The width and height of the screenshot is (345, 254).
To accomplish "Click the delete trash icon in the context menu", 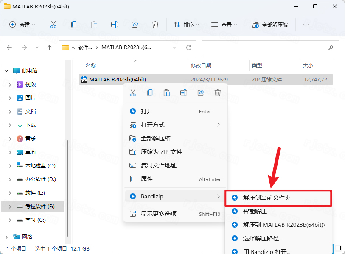I will pos(218,93).
